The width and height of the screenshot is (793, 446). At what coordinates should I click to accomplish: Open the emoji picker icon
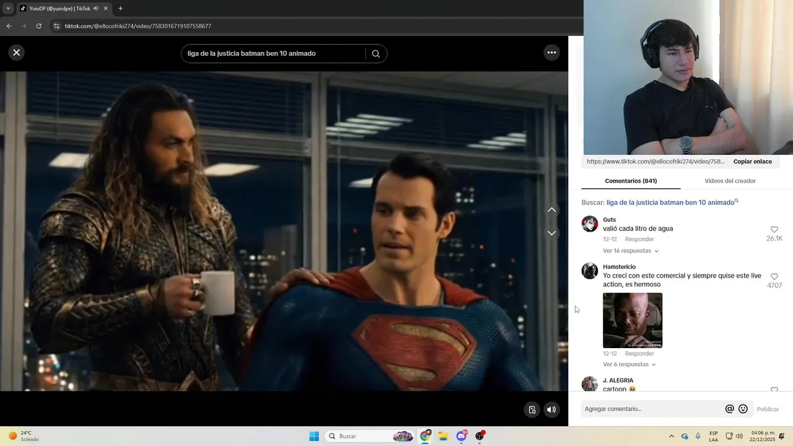[743, 409]
